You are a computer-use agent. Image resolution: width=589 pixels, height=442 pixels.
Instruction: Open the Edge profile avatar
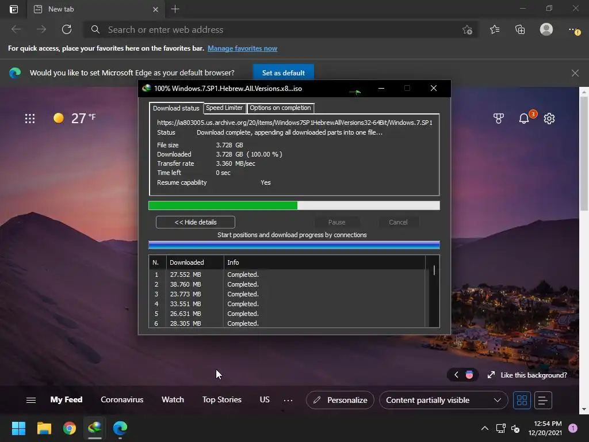(x=546, y=29)
